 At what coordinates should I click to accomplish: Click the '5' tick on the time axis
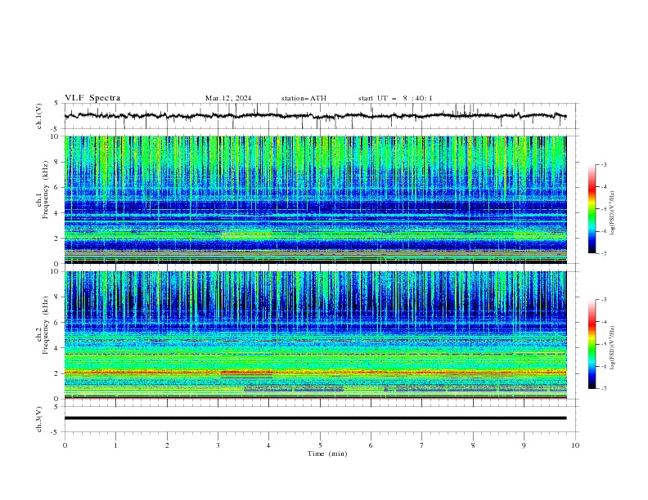pos(320,445)
